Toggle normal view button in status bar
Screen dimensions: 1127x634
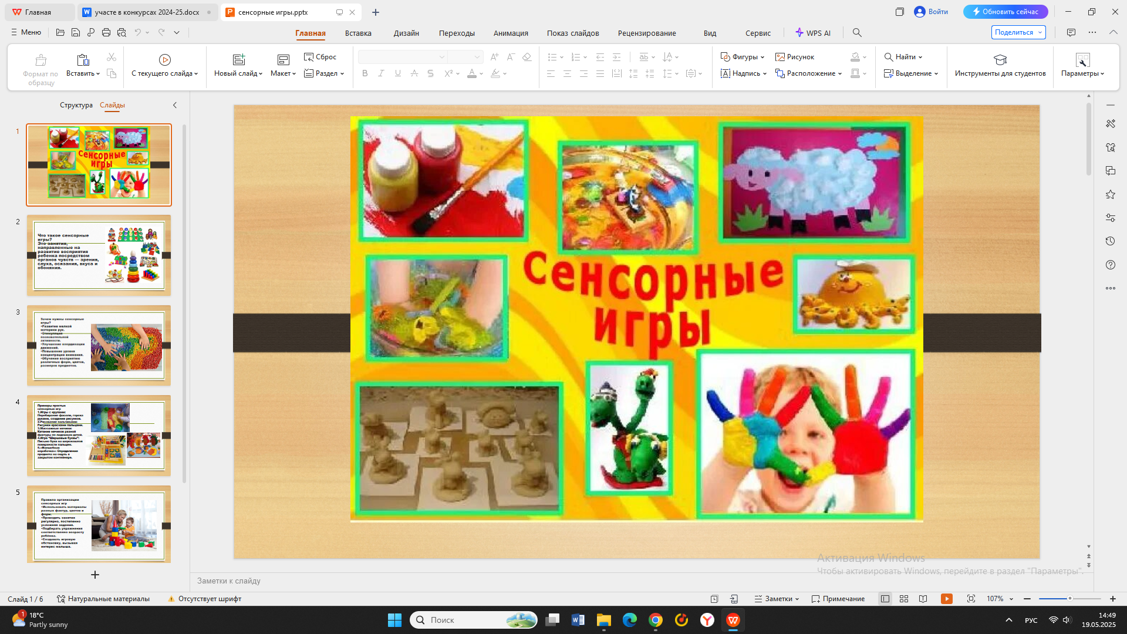pyautogui.click(x=885, y=599)
